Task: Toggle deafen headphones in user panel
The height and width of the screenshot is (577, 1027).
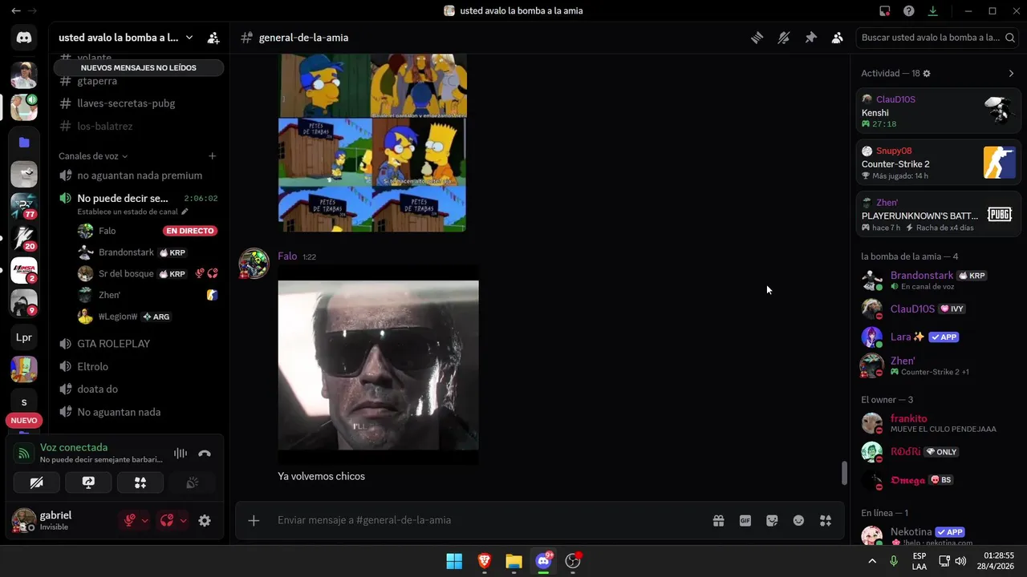Action: (x=167, y=521)
